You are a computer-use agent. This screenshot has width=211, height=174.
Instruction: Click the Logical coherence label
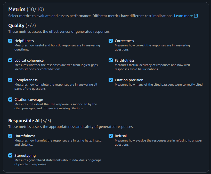click(29, 60)
